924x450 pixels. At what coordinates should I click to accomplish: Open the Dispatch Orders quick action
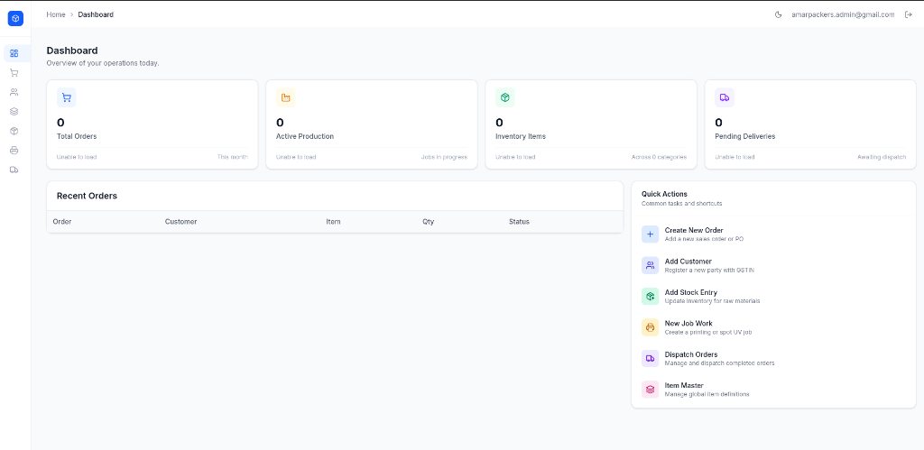click(773, 358)
